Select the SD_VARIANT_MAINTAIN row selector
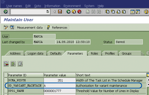149x95 pixels. coord(6,86)
